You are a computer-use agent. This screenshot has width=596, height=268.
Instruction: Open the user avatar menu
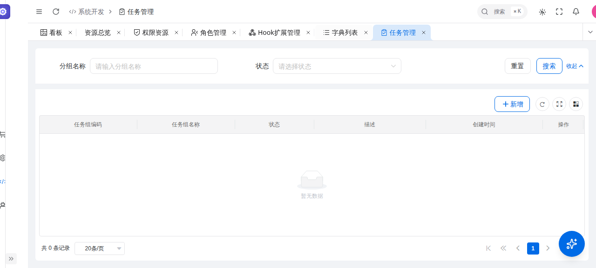(x=594, y=12)
